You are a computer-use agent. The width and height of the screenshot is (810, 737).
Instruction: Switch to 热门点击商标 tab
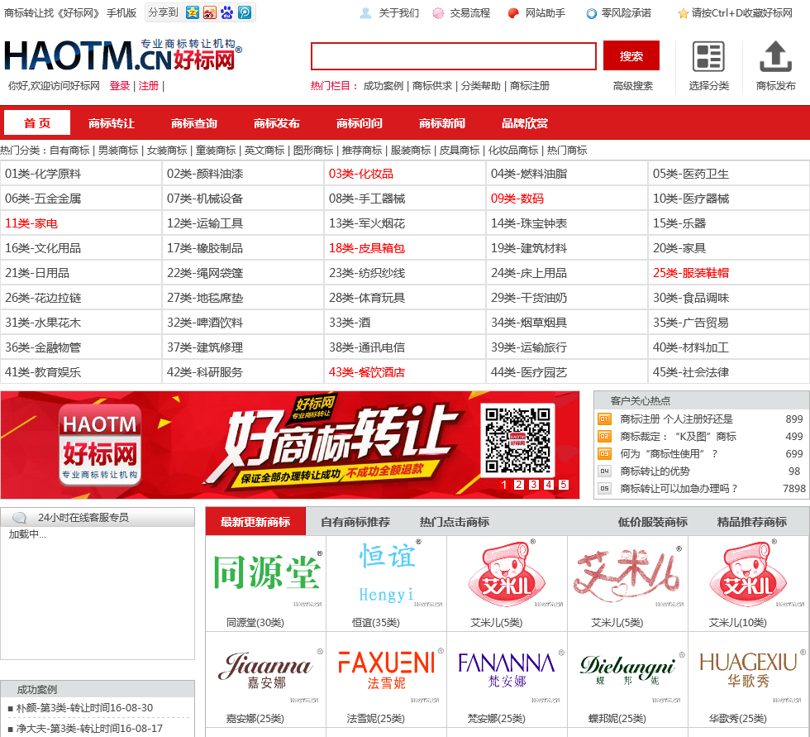pos(455,522)
